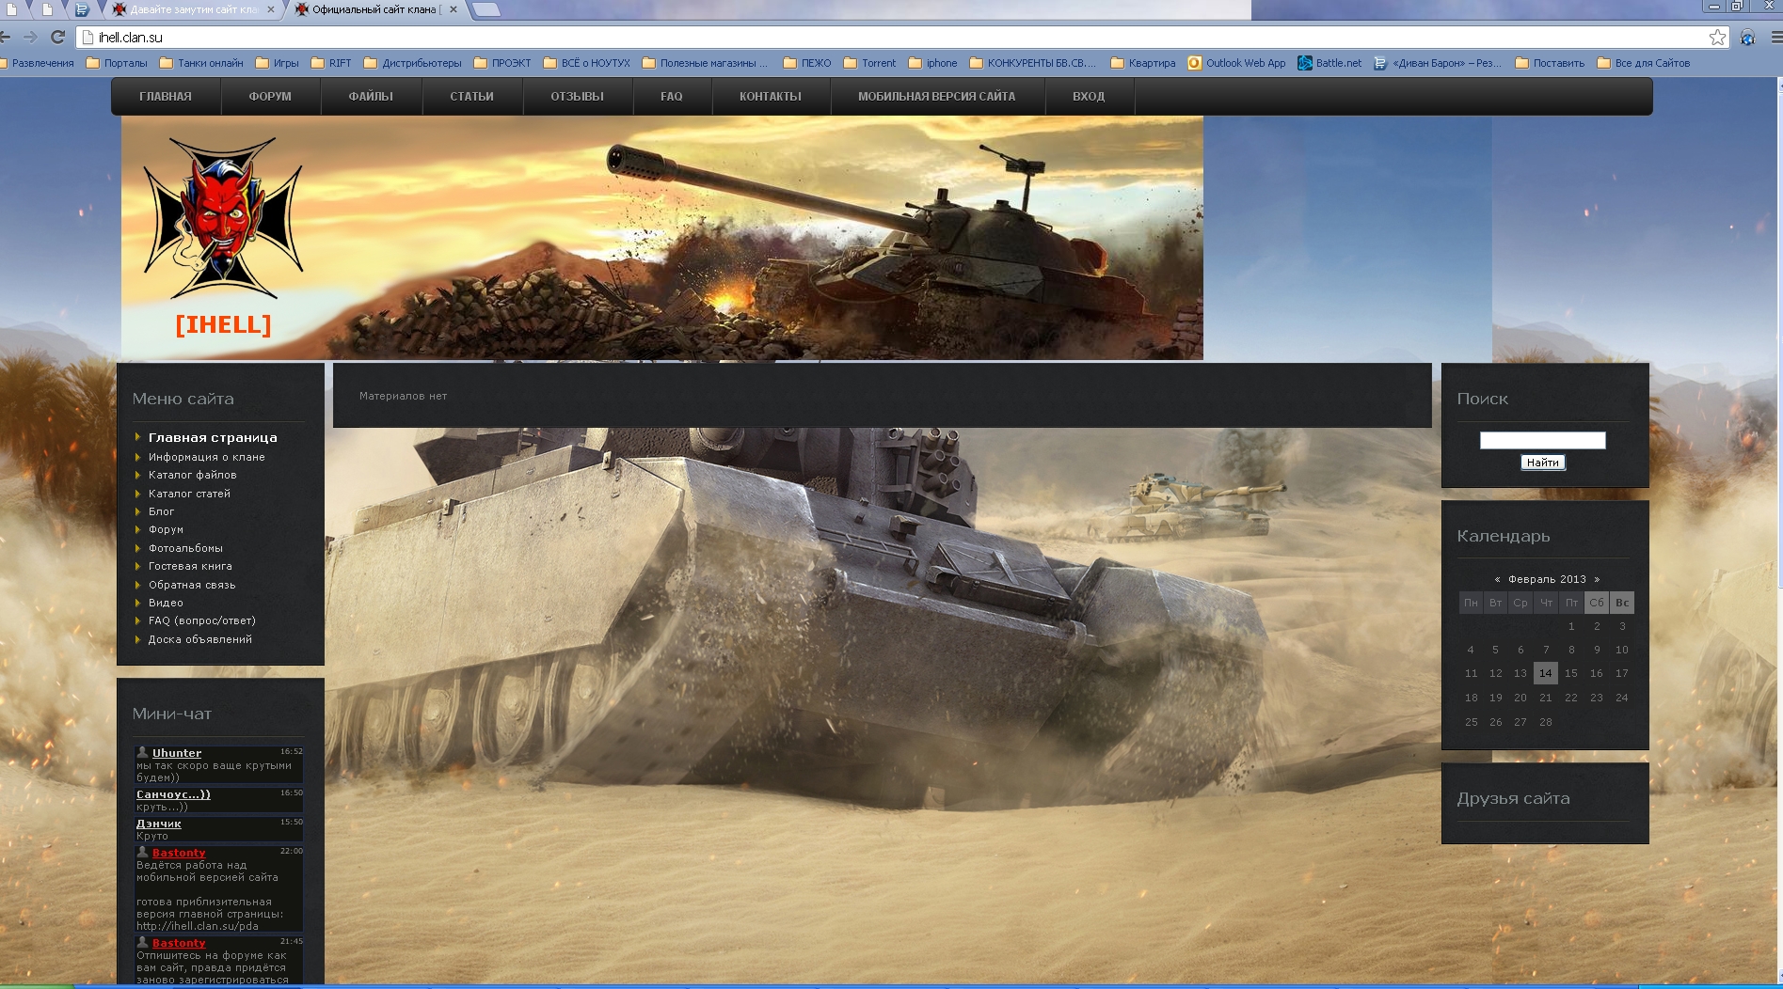Open the RIFT bookmarks folder
This screenshot has height=989, width=1783.
click(x=331, y=63)
